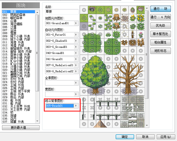Viewport: 177px width, 141px height.
Task: Select the pebble stones tile
Action: pyautogui.click(x=125, y=18)
